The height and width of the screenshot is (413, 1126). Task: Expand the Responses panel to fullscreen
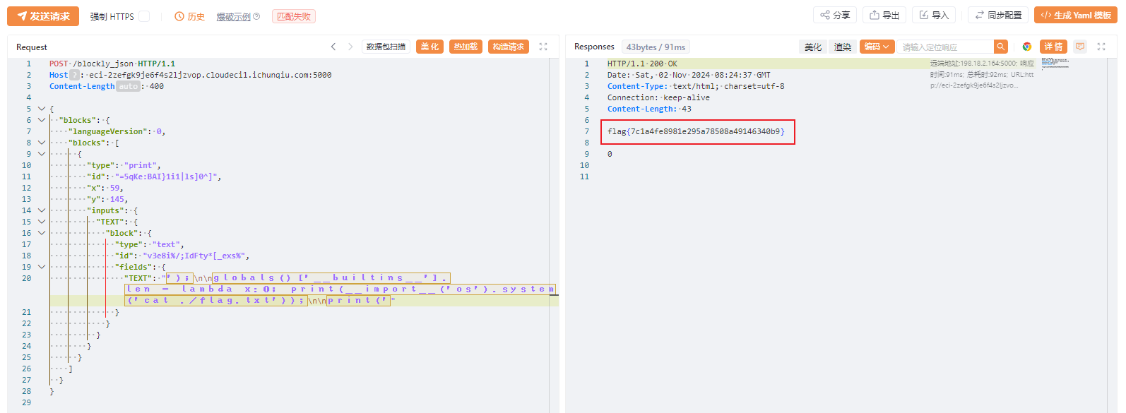[1101, 47]
